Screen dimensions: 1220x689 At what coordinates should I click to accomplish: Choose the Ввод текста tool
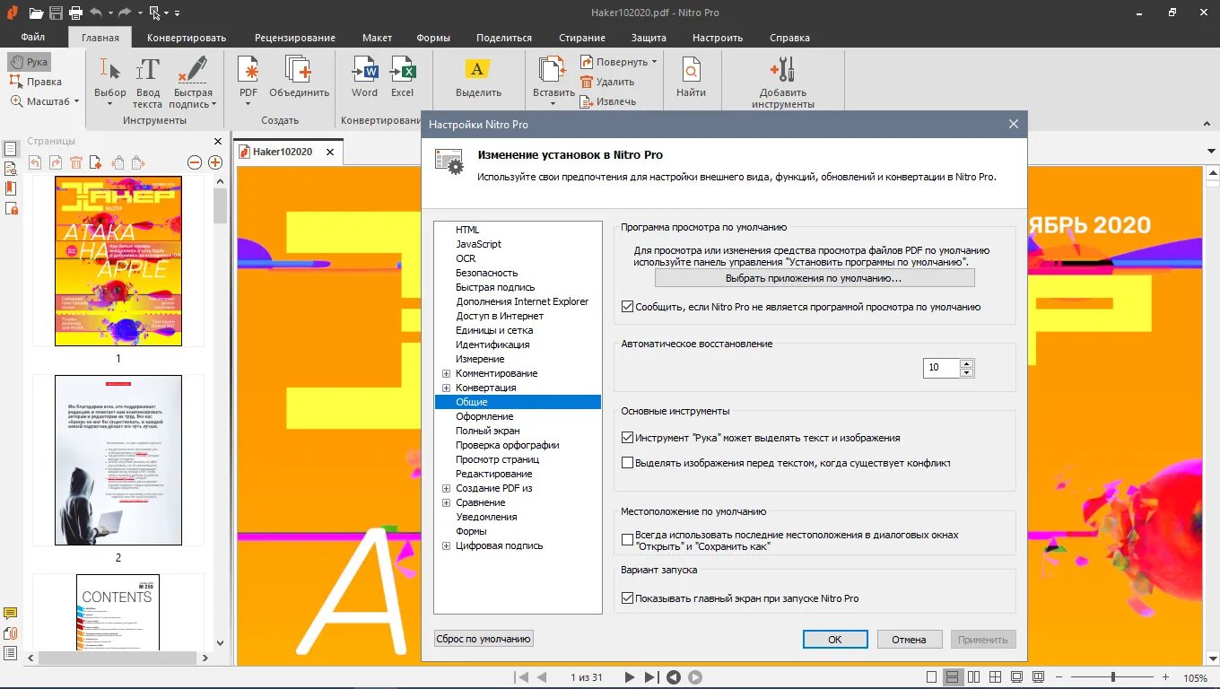[x=148, y=82]
